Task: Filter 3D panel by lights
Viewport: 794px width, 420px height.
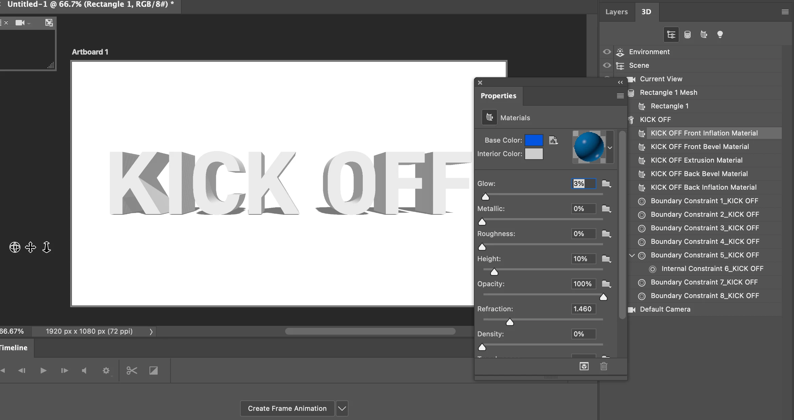Action: (x=720, y=35)
